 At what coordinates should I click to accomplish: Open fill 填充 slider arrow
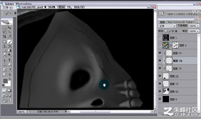198,31
